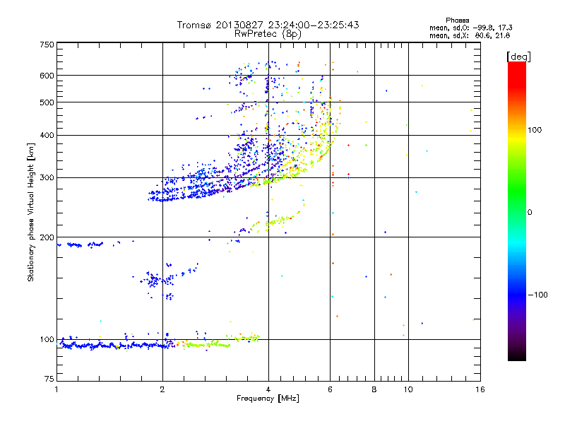Click the blue echo cluster near 190 km at 1 MHz
Viewport: 565px width, 424px height.
(81, 245)
